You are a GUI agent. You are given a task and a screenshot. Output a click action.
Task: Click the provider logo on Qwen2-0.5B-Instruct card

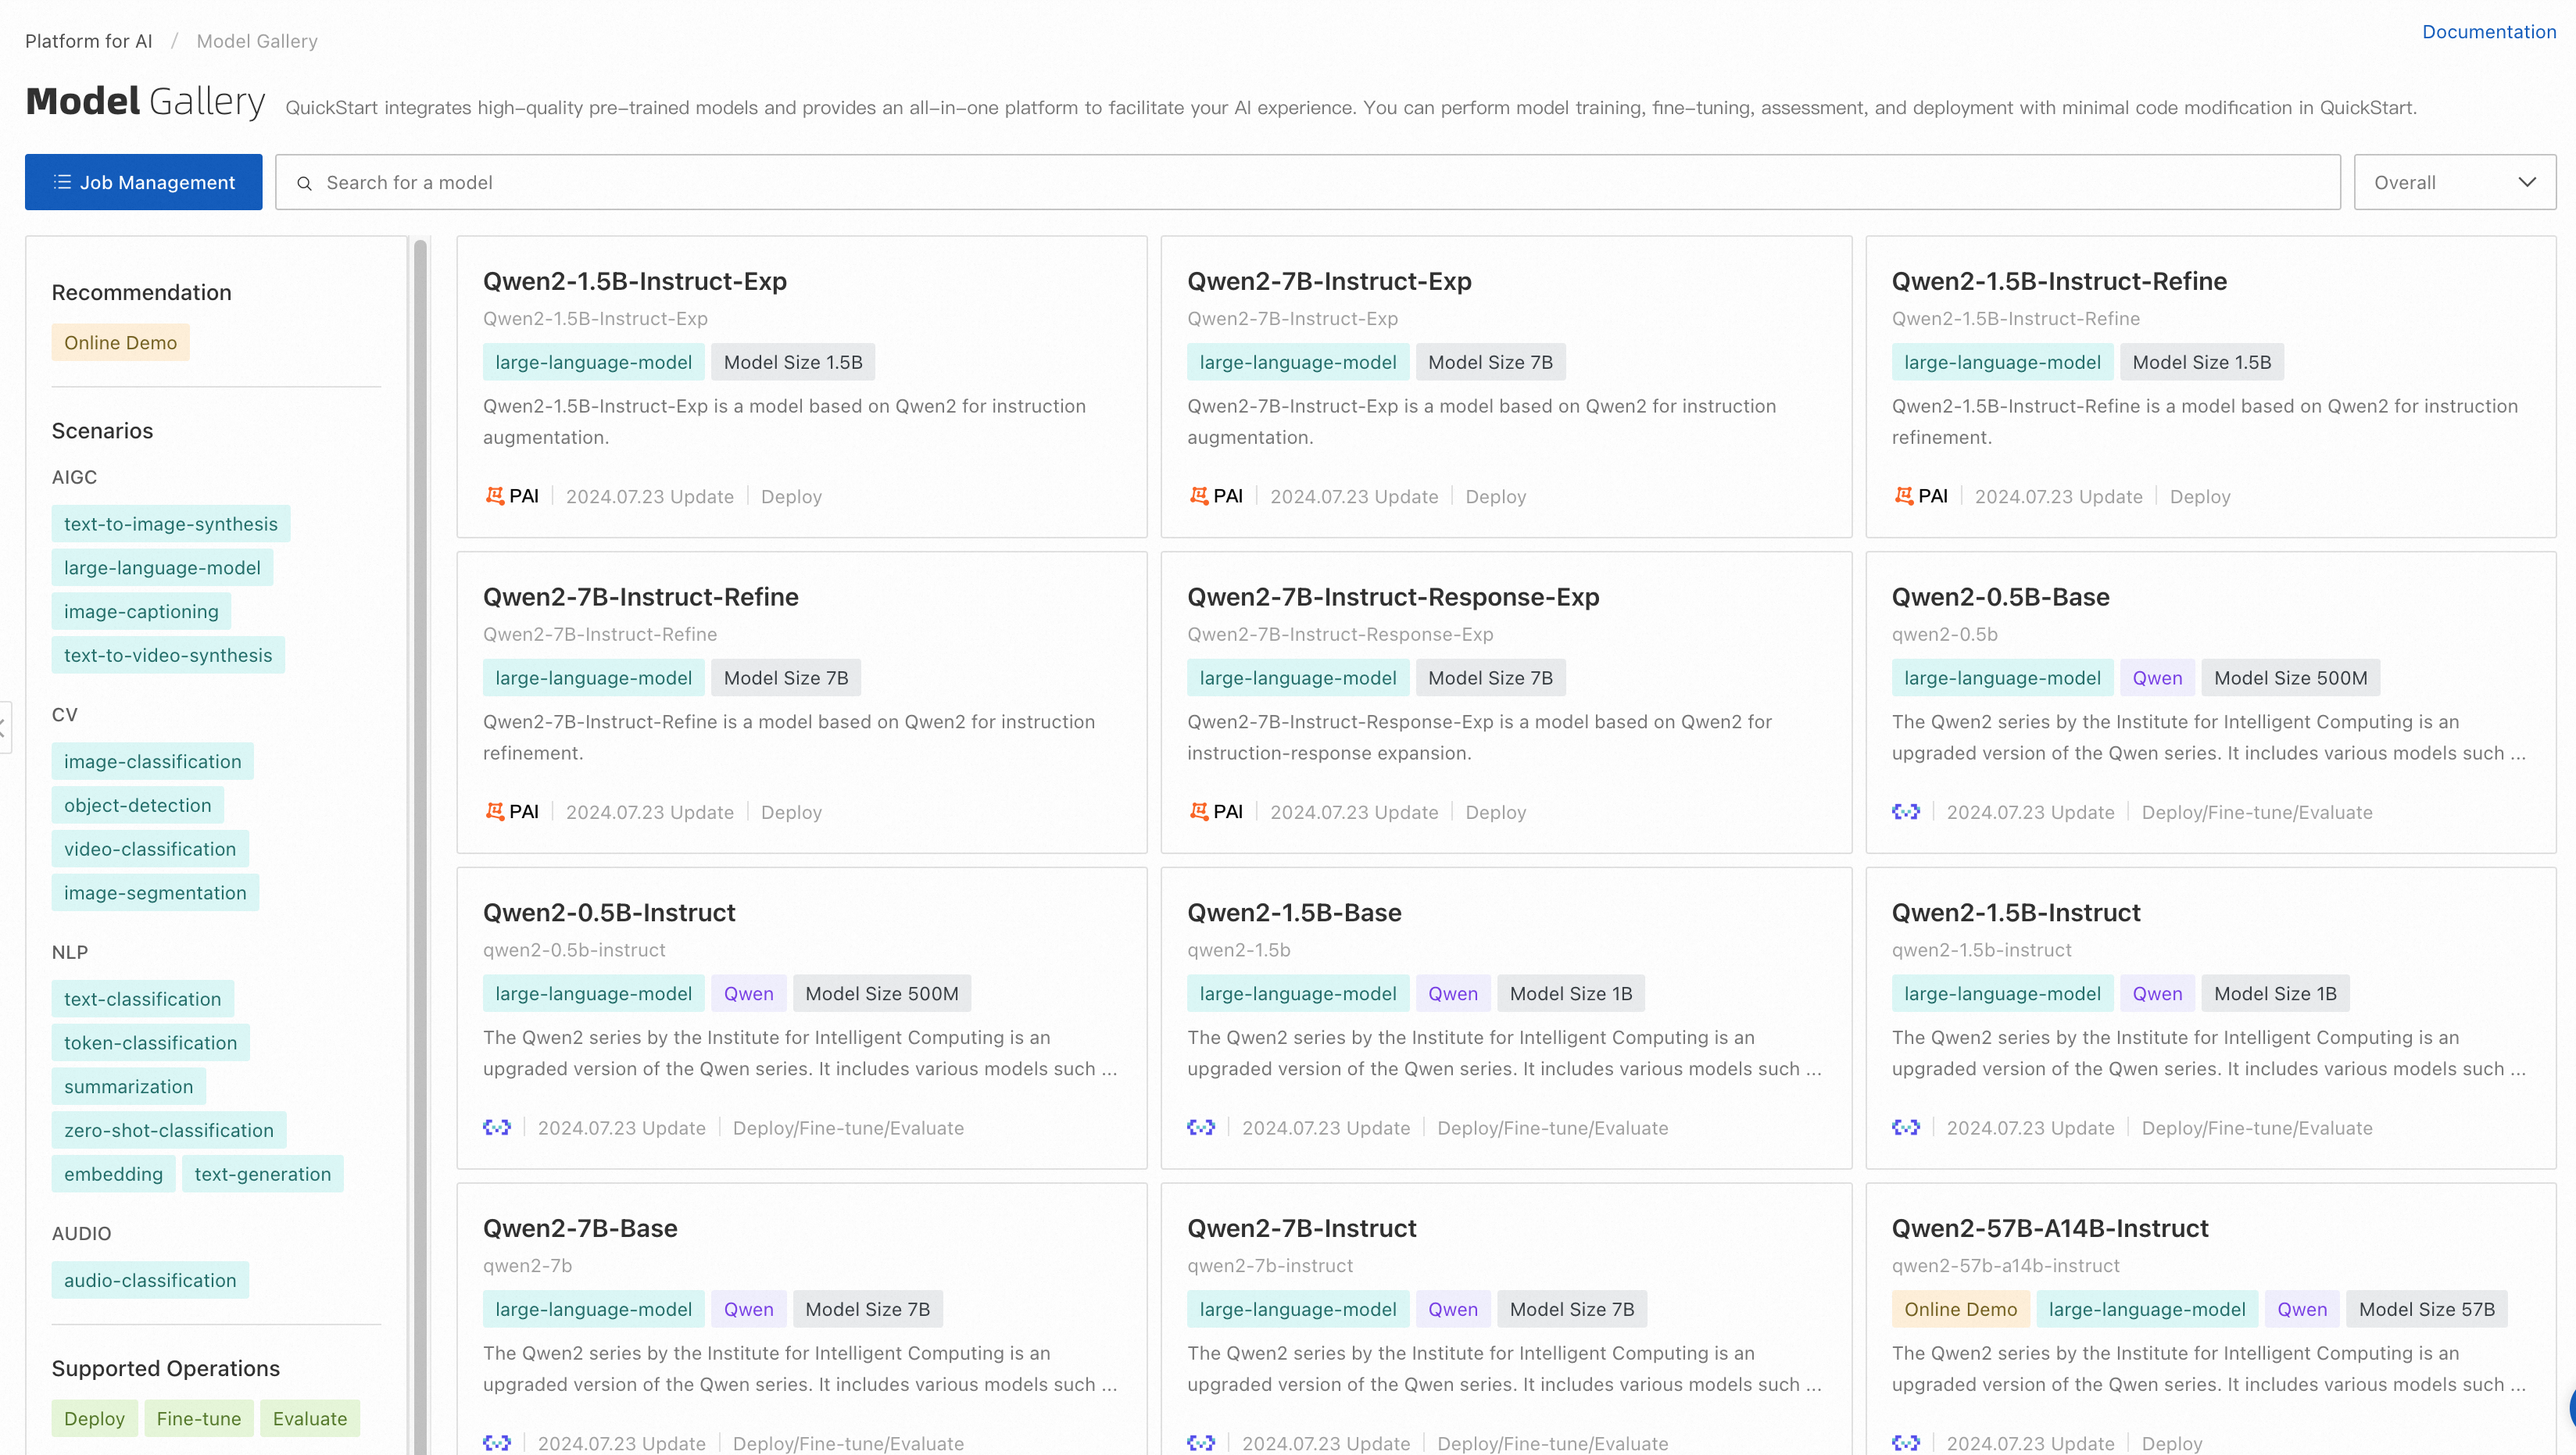tap(497, 1128)
